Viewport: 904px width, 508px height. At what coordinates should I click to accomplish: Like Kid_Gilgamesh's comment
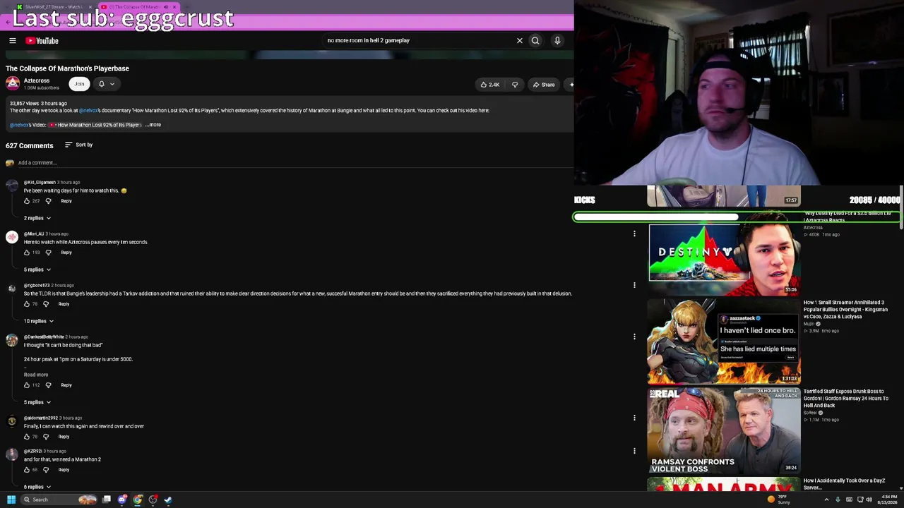point(27,201)
